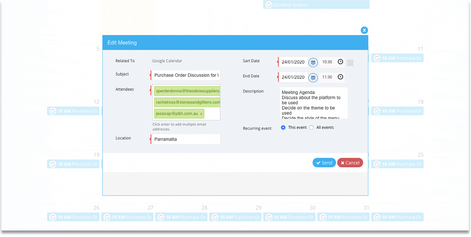
Task: Click the Send button
Action: (324, 162)
